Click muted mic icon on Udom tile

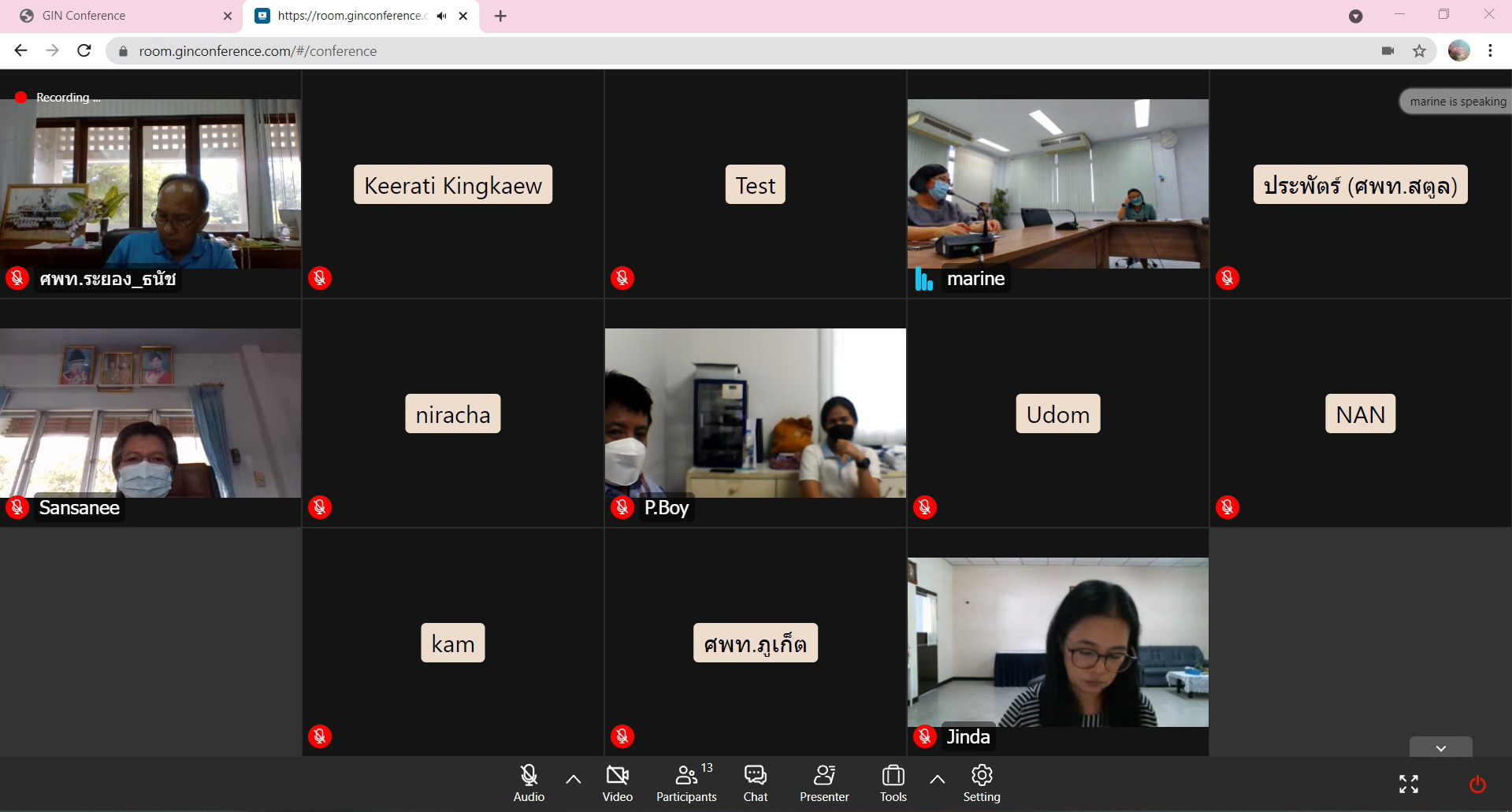tap(924, 507)
